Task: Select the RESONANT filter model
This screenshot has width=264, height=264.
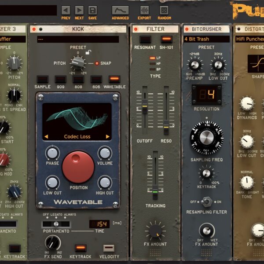Action: 145,40
